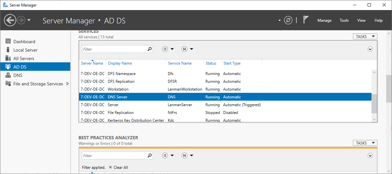The height and width of the screenshot is (174, 392).
Task: Select the DFS Replication service row
Action: click(225, 81)
